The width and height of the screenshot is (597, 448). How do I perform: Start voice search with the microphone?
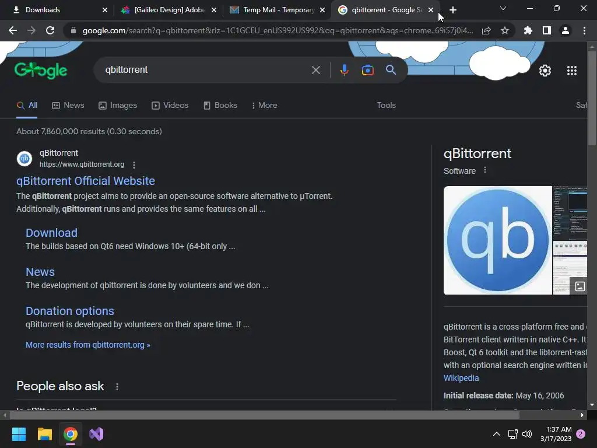coord(344,70)
